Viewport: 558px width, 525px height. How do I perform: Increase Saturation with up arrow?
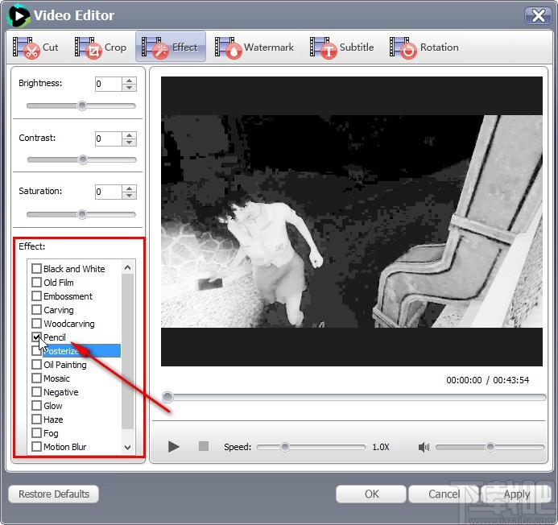click(x=129, y=188)
